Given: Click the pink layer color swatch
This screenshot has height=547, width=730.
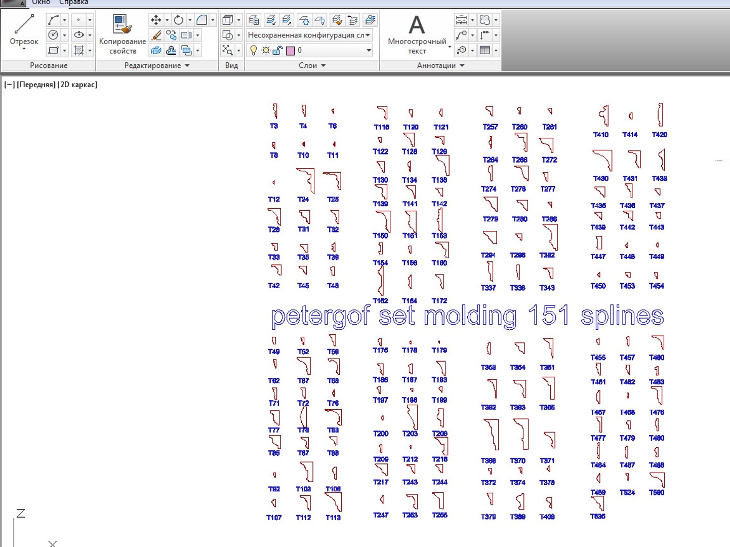Looking at the screenshot, I should point(290,50).
